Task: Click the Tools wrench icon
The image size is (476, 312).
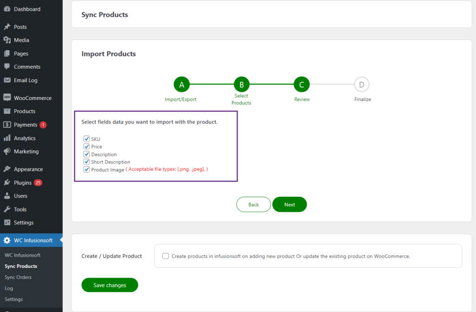Action: pyautogui.click(x=7, y=209)
